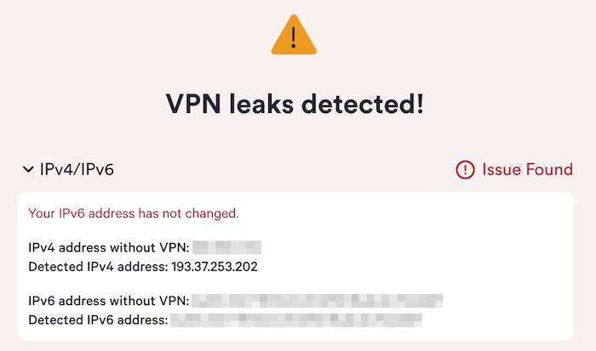596x351 pixels.
Task: Click the IPv6 address without VPN label
Action: point(109,301)
